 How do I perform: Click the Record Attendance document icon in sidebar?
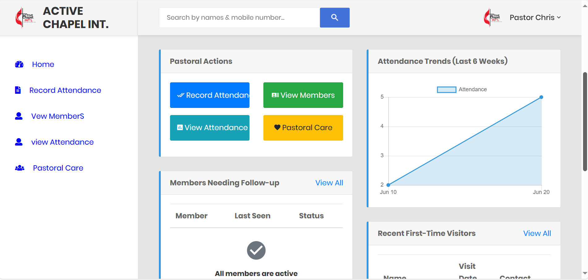(18, 90)
